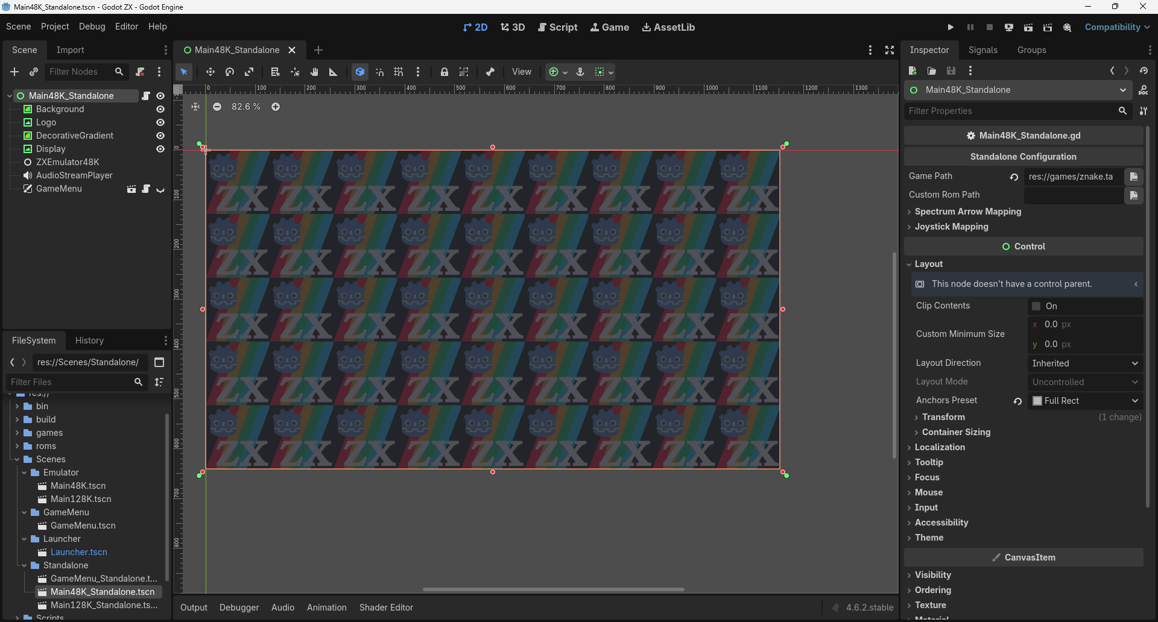Select the Ruler Mode tool
This screenshot has width=1158, height=622.
333,72
